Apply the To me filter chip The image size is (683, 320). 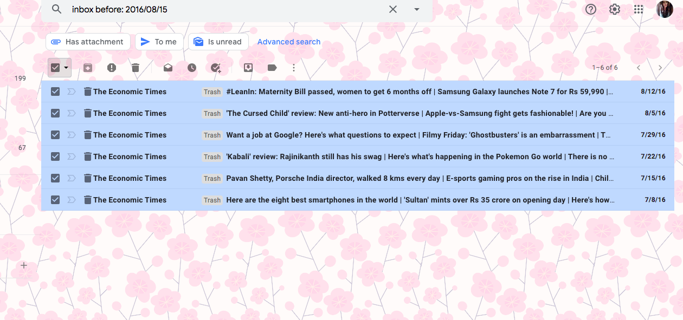coord(159,42)
